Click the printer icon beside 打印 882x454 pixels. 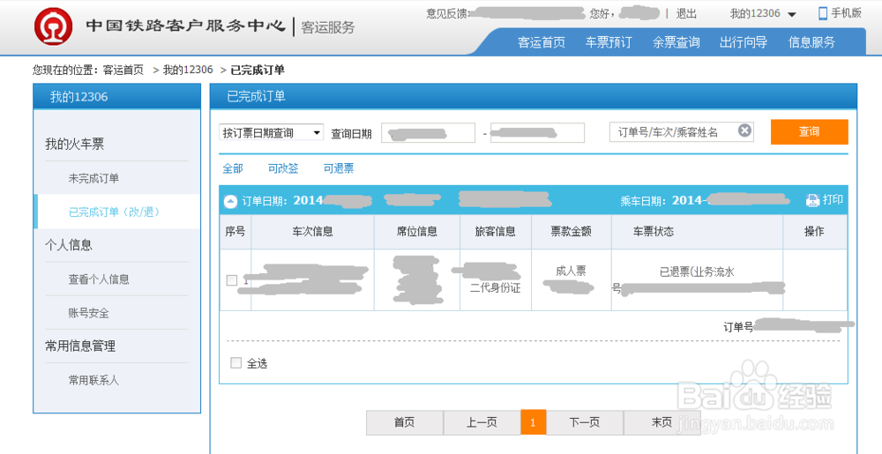coord(813,200)
